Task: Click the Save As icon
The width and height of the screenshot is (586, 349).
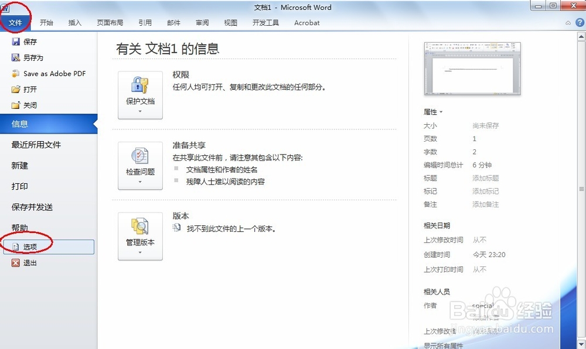Action: 16,57
